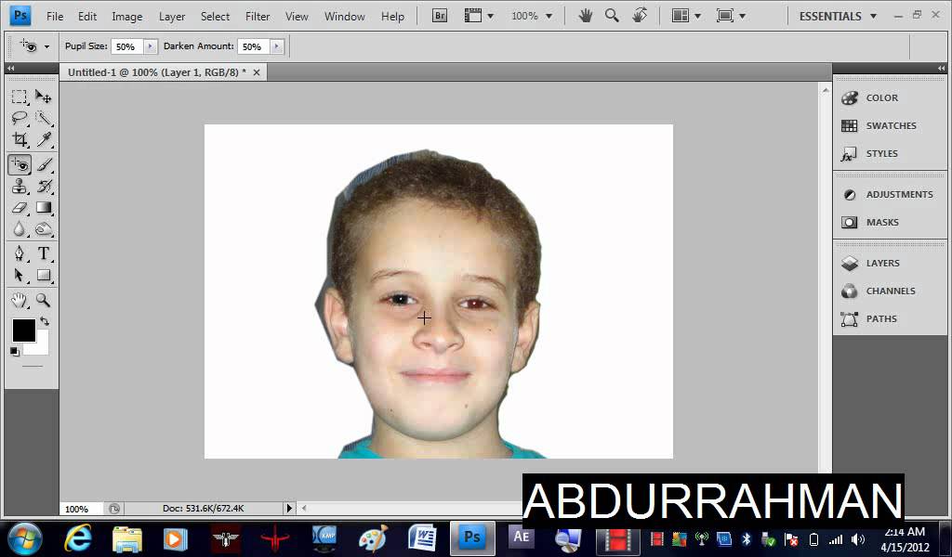Select the Zoom tool in toolbox
The width and height of the screenshot is (952, 557).
pos(43,300)
